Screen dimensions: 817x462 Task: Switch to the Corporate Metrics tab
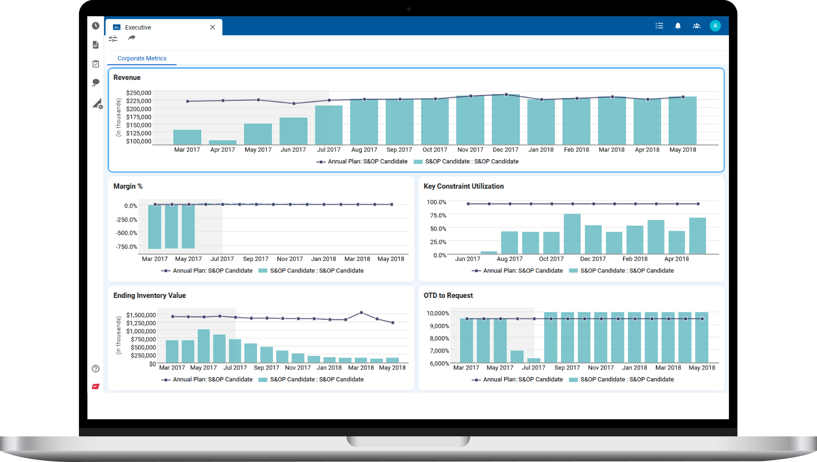tap(142, 58)
